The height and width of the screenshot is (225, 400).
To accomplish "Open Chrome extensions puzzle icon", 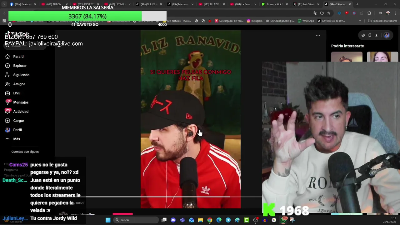I will [x=369, y=13].
